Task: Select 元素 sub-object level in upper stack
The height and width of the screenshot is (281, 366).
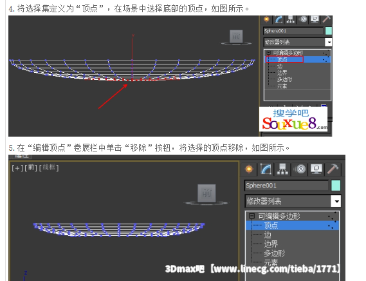Action: click(282, 86)
